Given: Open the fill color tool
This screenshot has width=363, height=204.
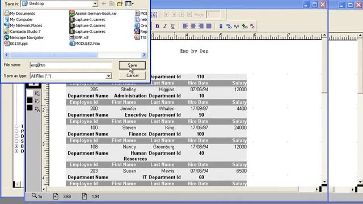Looking at the screenshot, I should [x=37, y=93].
